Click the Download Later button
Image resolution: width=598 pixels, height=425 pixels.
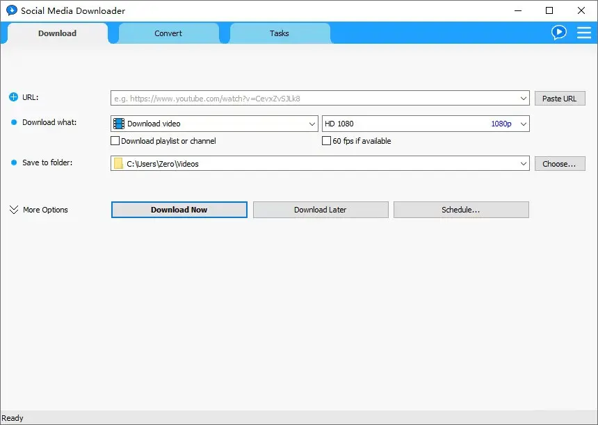coord(321,210)
